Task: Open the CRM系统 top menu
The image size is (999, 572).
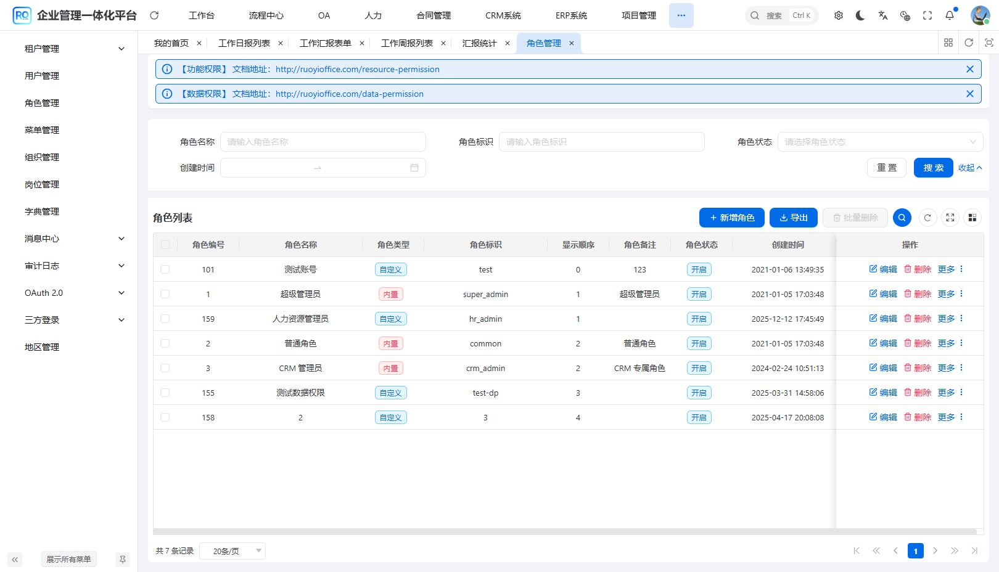Action: click(503, 15)
